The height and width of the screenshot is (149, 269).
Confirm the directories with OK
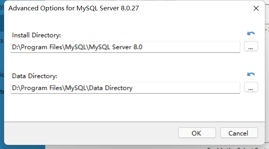(197, 133)
